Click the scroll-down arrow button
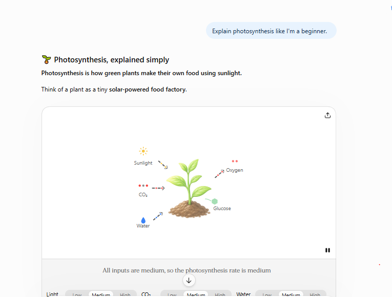Screen dimensions: 392x297 [x=189, y=280]
